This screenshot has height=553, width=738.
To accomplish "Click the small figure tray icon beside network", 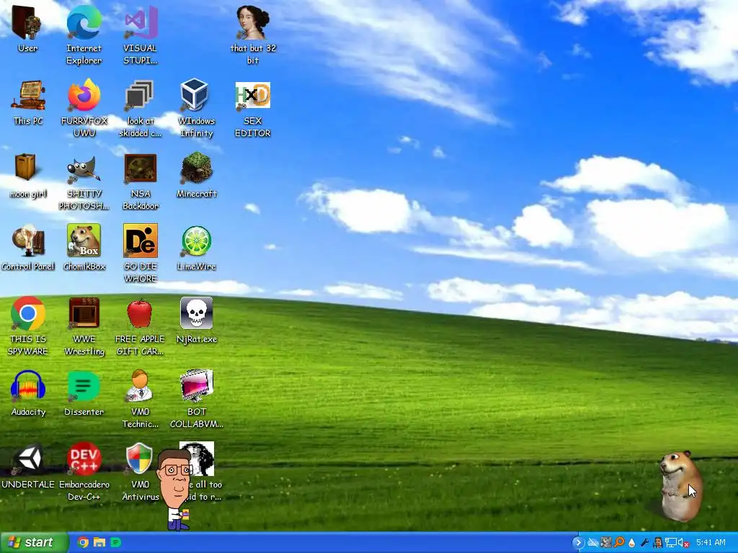I will point(658,543).
